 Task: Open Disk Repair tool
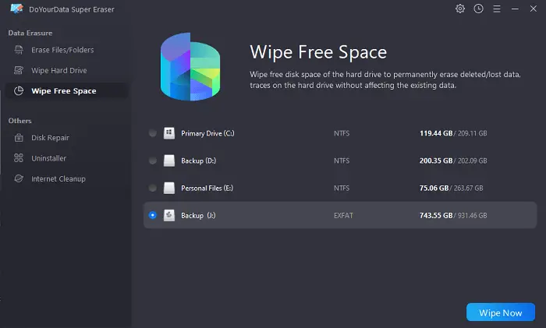tap(67, 138)
